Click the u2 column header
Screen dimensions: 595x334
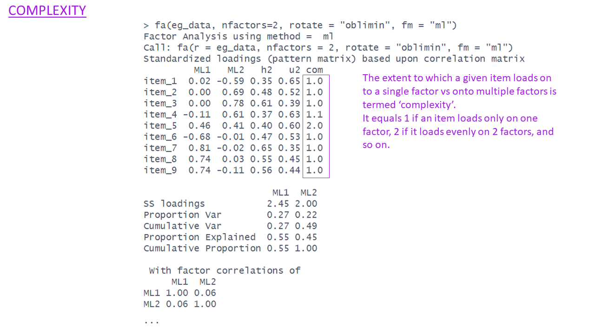[294, 70]
